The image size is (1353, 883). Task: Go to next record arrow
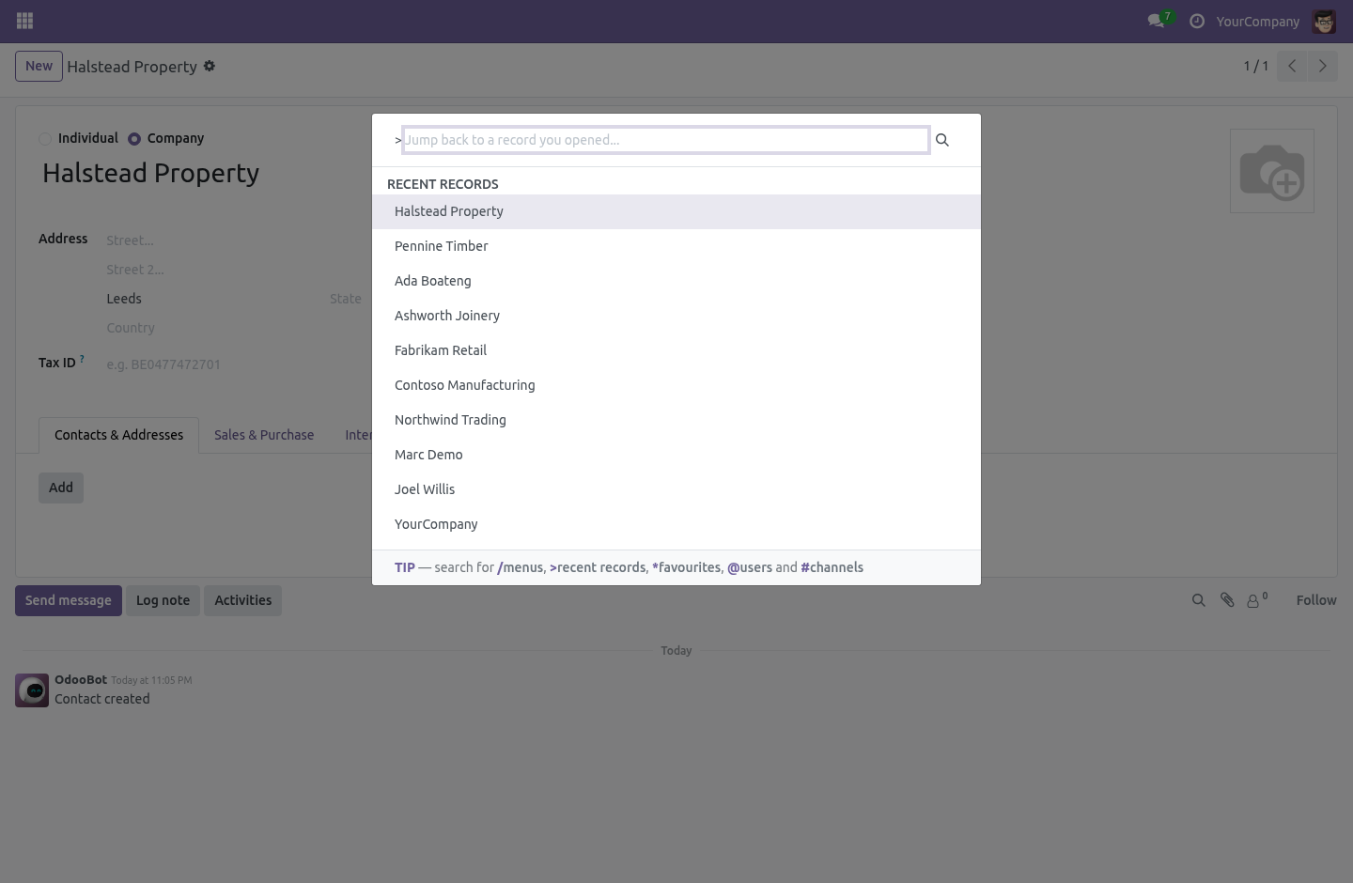[x=1322, y=66]
